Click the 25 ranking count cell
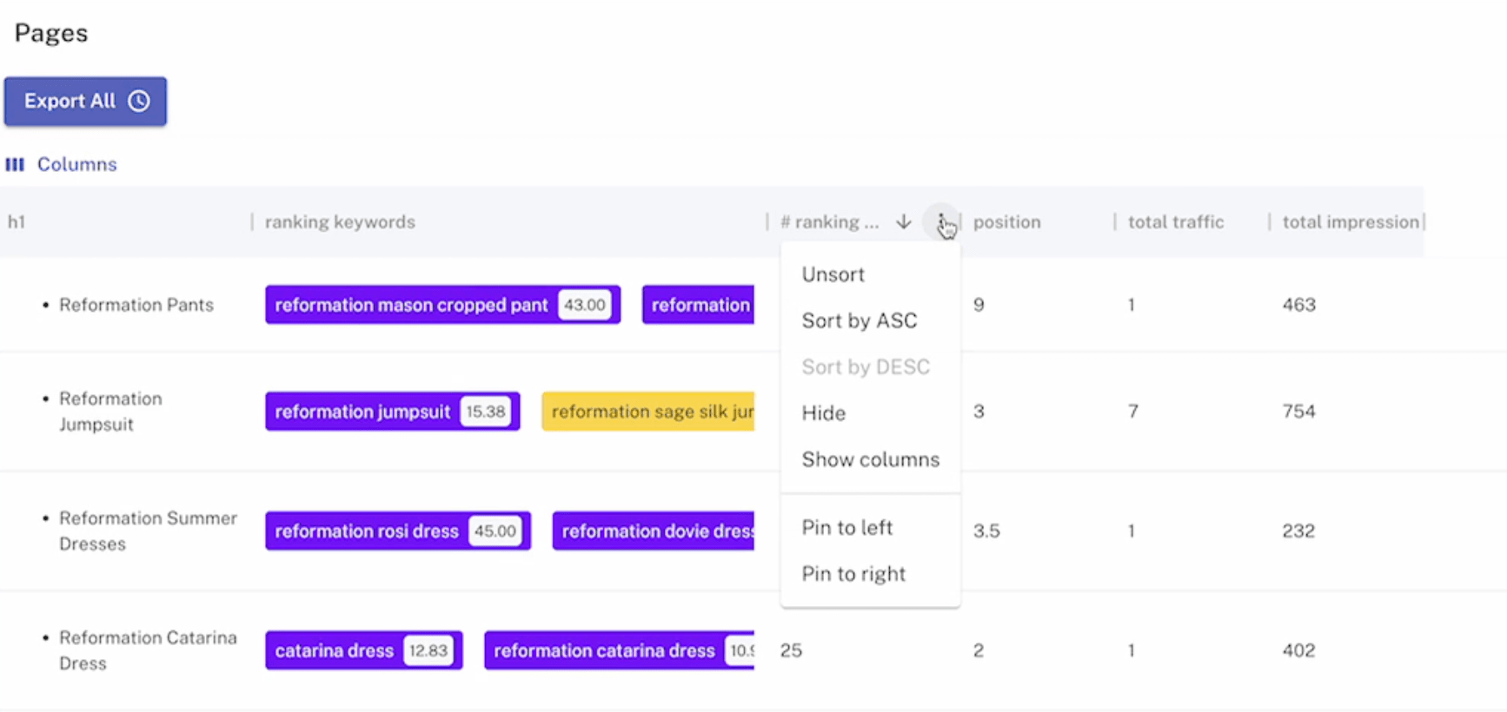The image size is (1507, 712). point(791,650)
